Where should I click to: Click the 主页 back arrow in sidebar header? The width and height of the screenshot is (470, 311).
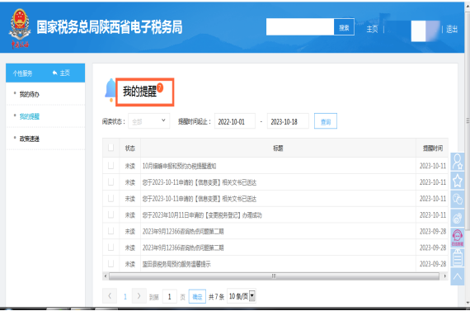coord(61,73)
